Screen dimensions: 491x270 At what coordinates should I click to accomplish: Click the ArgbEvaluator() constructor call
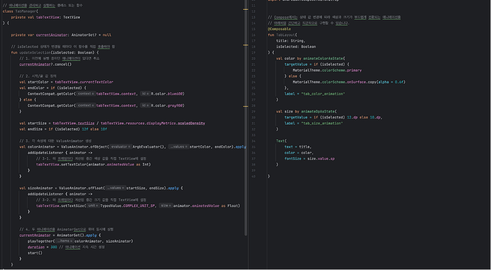pos(149,146)
